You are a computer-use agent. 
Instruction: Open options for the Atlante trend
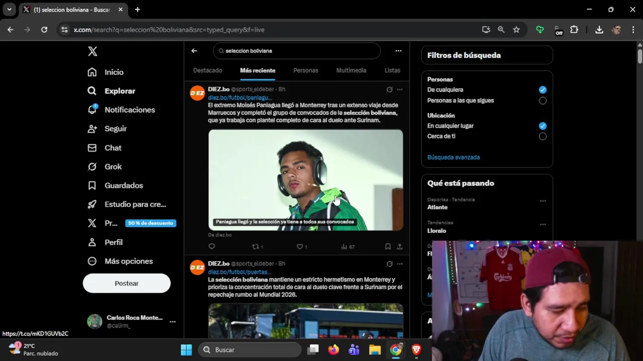click(543, 201)
